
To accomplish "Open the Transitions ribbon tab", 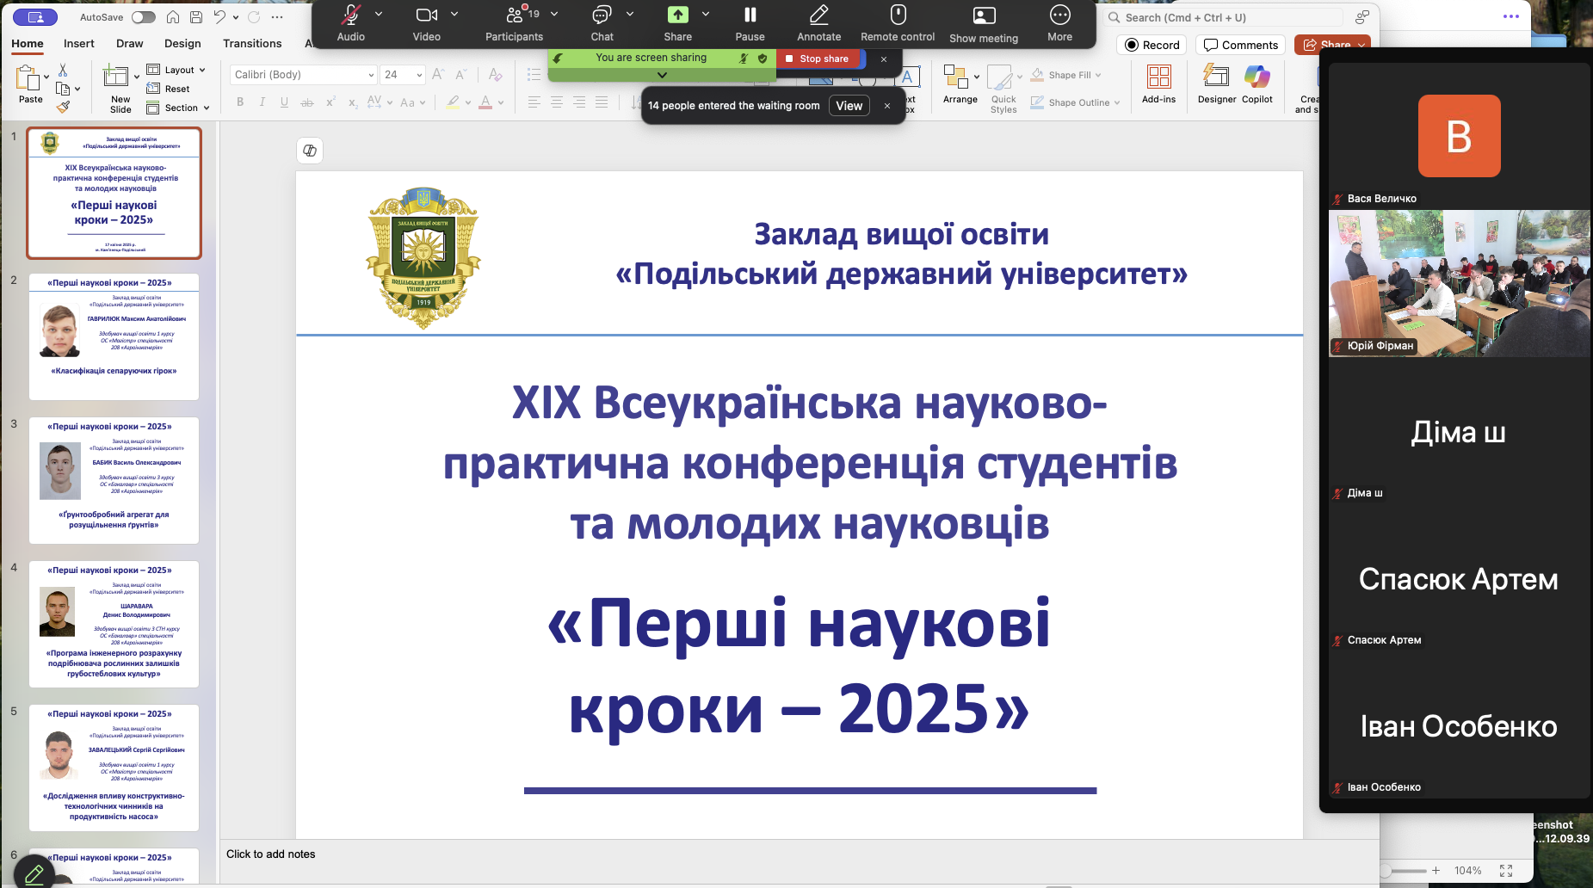I will click(x=252, y=43).
